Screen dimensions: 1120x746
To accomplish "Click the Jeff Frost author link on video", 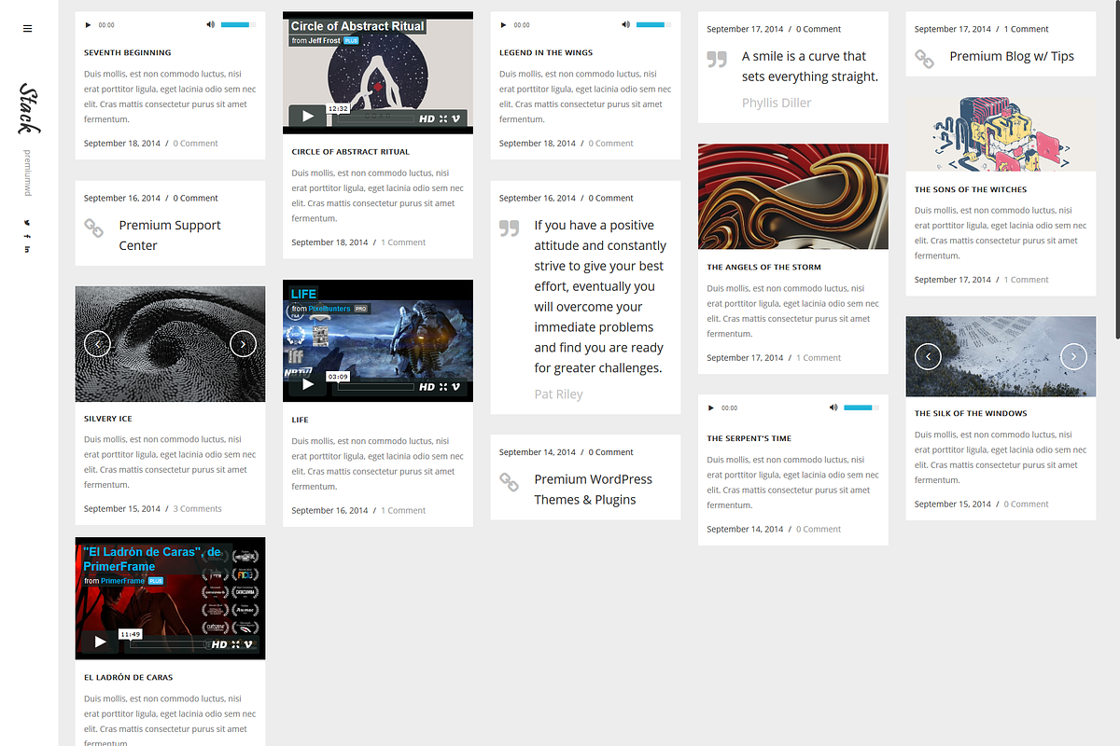I will [326, 41].
